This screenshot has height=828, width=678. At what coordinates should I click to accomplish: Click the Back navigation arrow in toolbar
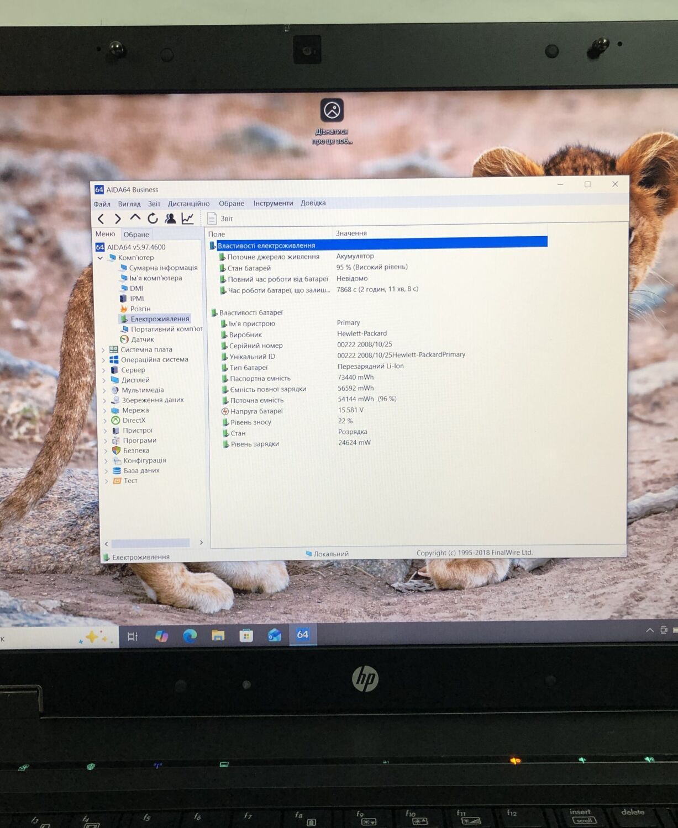101,219
